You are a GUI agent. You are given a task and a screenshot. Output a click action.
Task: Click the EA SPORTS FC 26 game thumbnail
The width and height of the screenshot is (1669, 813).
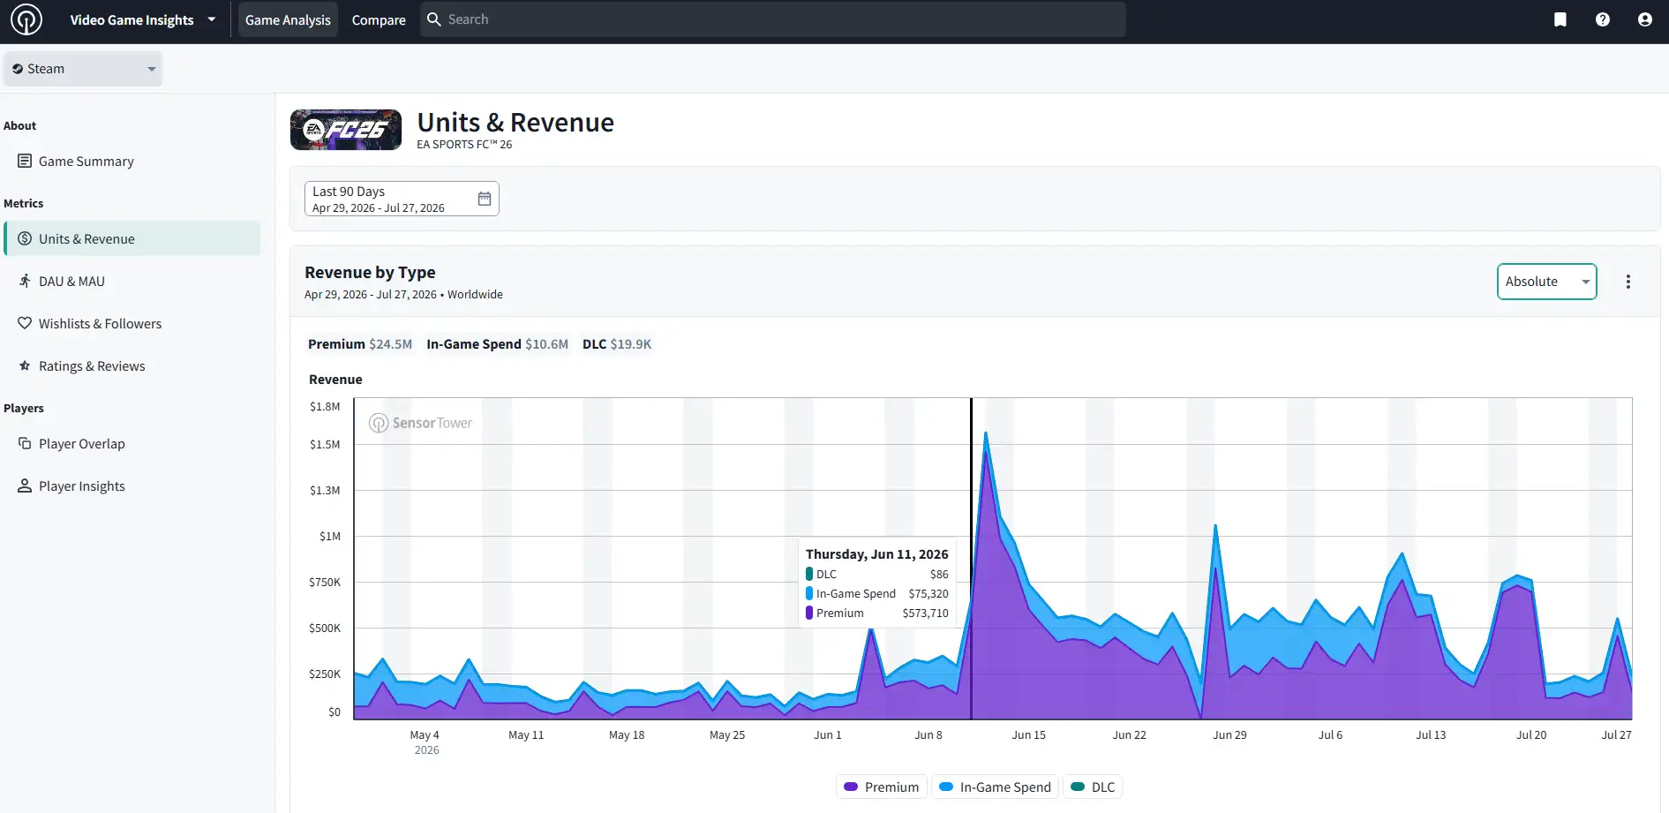[x=346, y=130]
